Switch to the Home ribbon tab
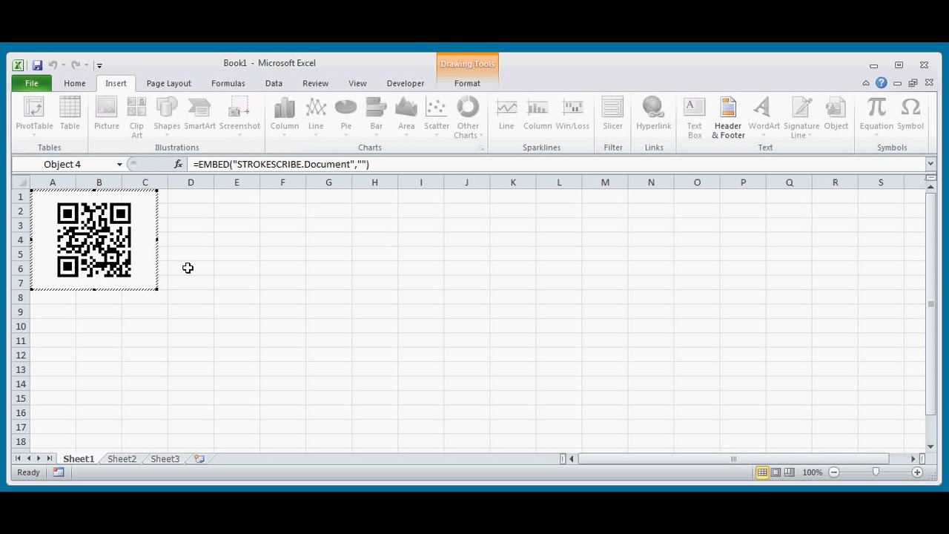Viewport: 949px width, 534px height. point(74,83)
